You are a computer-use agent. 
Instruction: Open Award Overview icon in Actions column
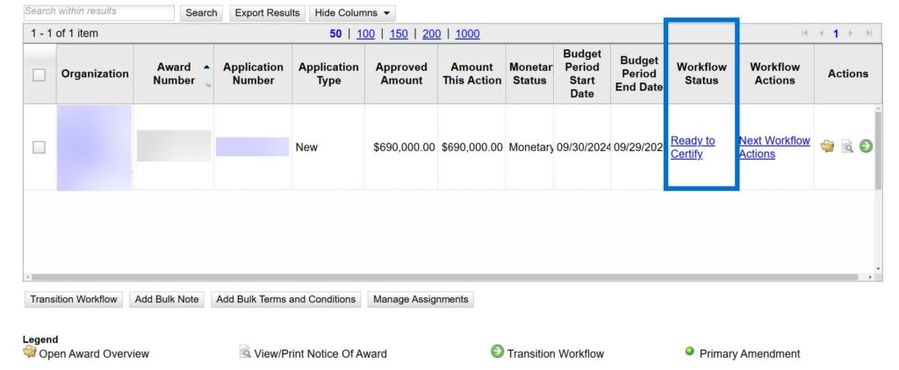click(827, 146)
